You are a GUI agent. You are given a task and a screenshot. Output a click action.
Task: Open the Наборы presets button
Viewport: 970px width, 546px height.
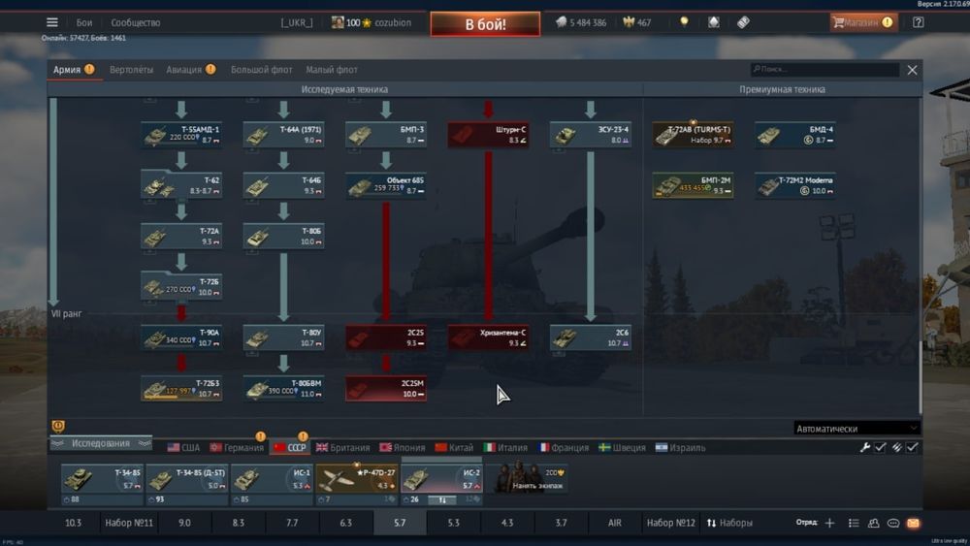pyautogui.click(x=729, y=523)
